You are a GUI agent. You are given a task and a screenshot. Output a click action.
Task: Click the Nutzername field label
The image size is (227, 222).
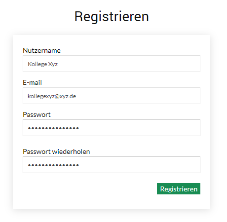pyautogui.click(x=41, y=50)
